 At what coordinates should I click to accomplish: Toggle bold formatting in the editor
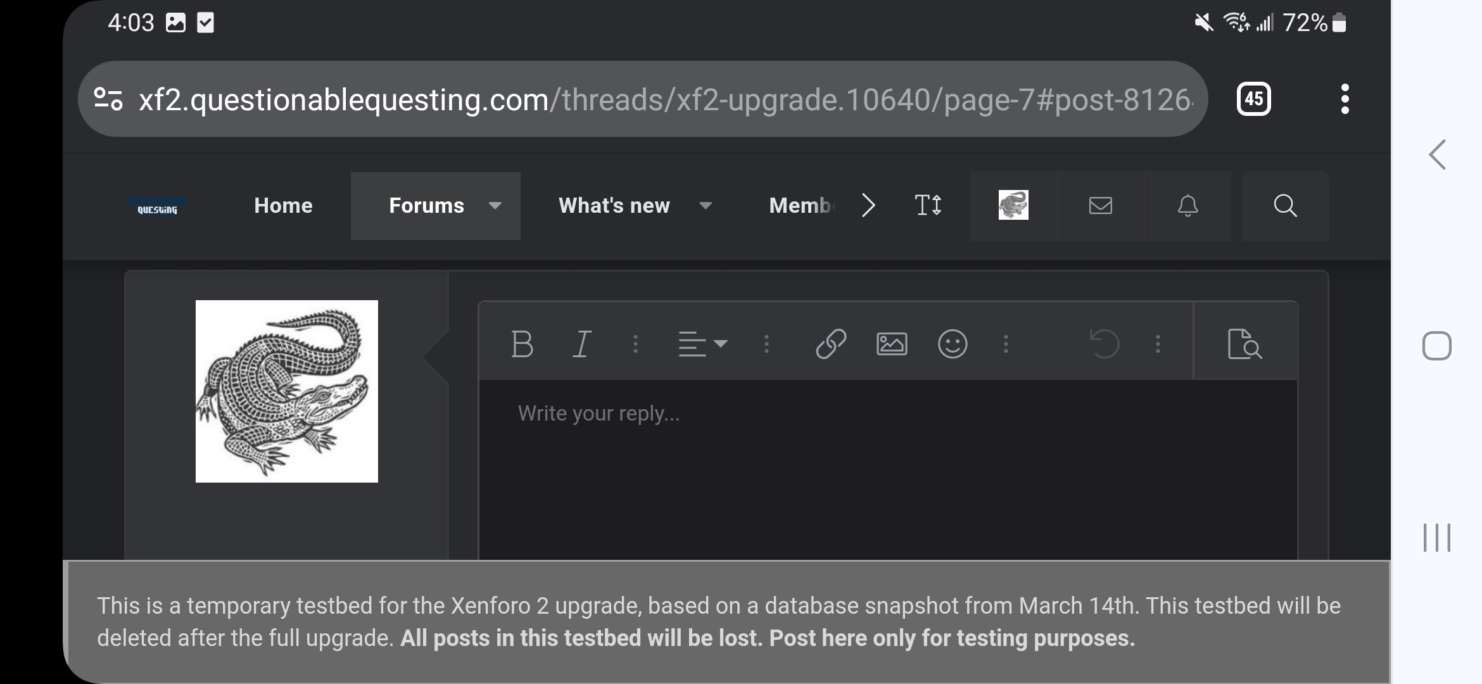522,345
